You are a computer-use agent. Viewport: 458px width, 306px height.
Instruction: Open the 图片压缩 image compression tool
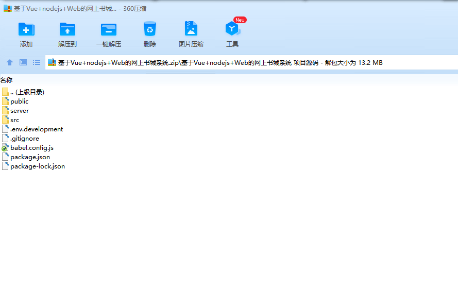coord(191,29)
